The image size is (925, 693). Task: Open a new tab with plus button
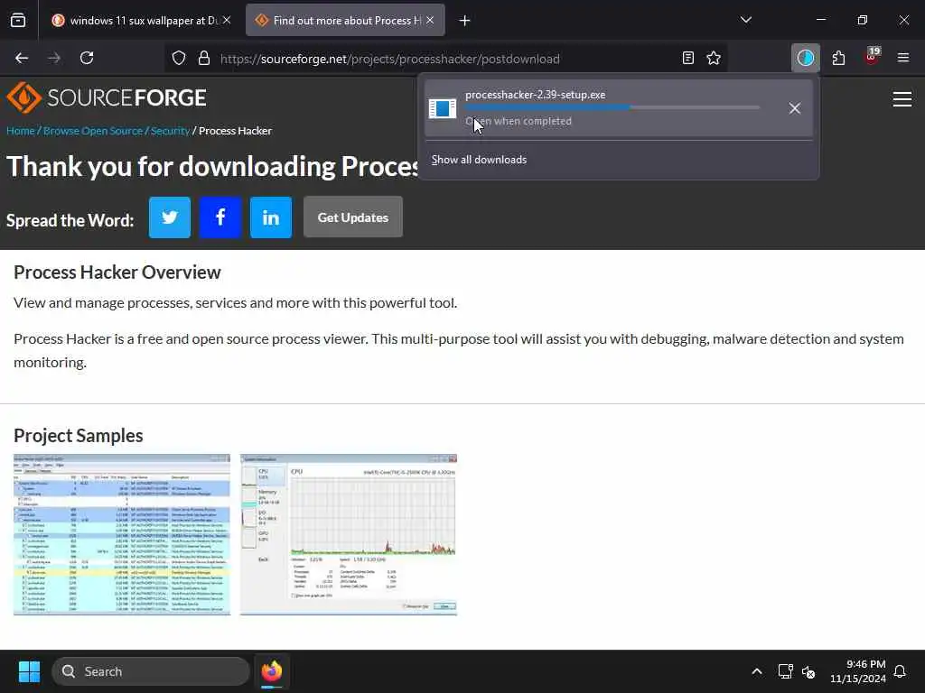pyautogui.click(x=465, y=21)
